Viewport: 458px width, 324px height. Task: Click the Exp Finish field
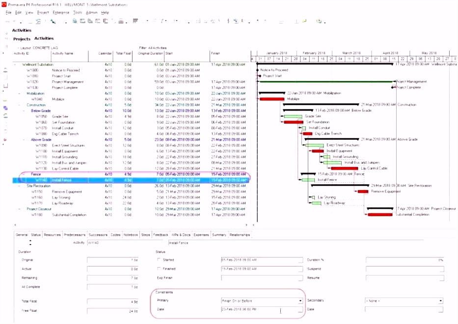(x=262, y=278)
